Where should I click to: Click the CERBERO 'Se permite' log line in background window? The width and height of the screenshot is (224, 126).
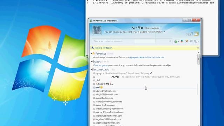[150, 3]
